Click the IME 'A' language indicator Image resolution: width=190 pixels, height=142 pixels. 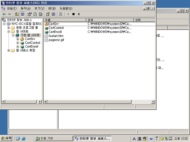click(134, 139)
